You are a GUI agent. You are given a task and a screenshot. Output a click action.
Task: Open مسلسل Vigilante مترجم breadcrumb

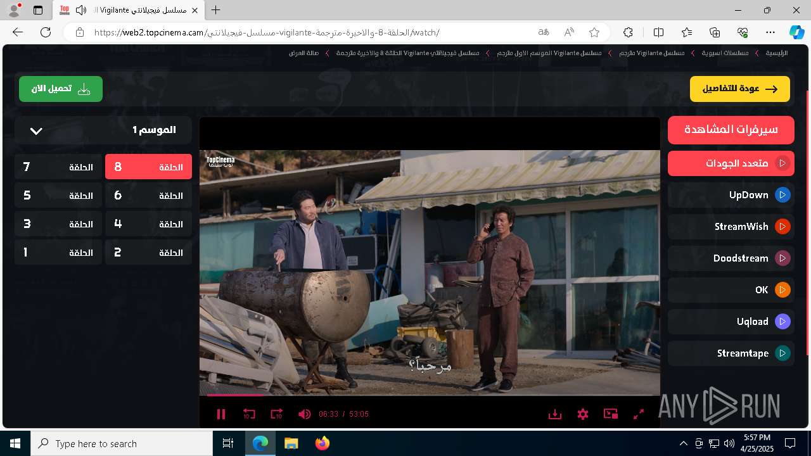point(652,53)
